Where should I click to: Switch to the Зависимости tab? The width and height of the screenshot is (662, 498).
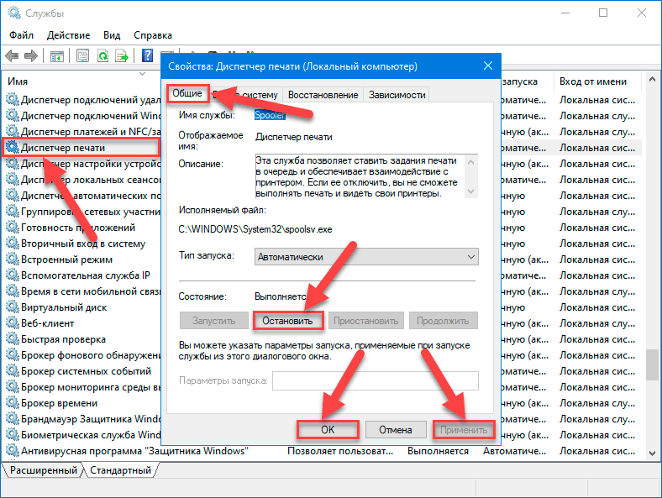[x=397, y=95]
